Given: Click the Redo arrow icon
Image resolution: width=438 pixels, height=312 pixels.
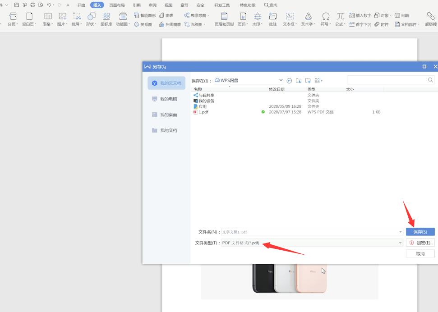Looking at the screenshot, I should coord(59,5).
